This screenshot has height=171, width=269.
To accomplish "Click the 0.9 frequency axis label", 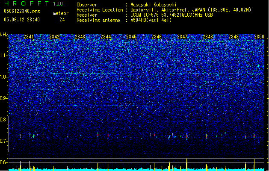I will click(x=3, y=98).
